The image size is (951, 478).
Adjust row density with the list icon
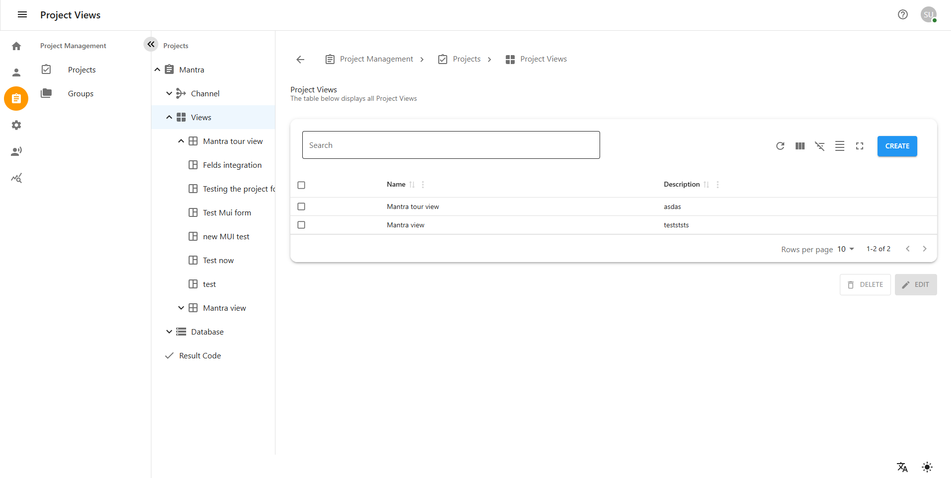(x=839, y=146)
